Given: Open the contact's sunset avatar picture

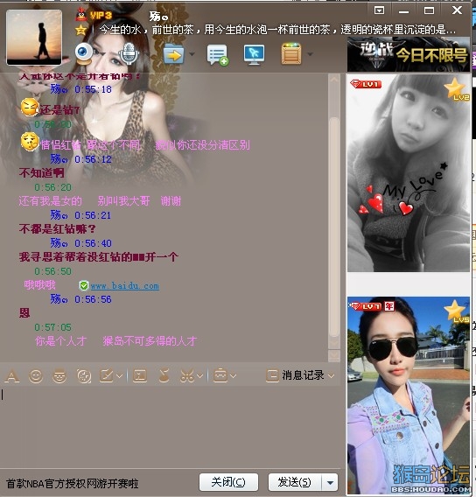Looking at the screenshot, I should tap(34, 37).
